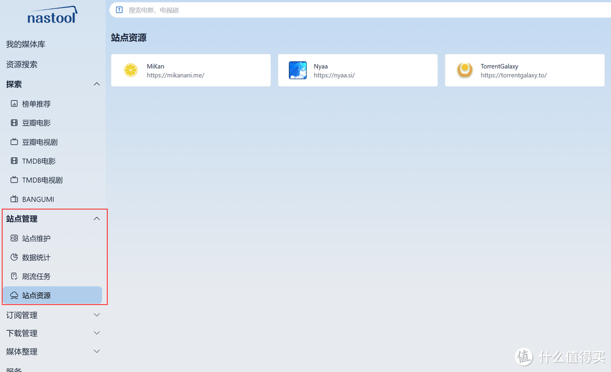Viewport: 611px width, 372px height.
Task: Click the nastool logo
Action: tap(51, 15)
